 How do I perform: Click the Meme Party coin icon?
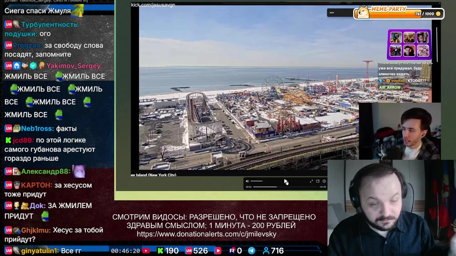[x=438, y=14]
